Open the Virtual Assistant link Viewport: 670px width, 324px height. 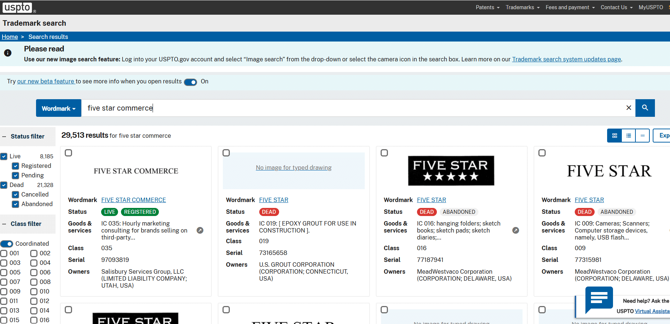pyautogui.click(x=652, y=311)
